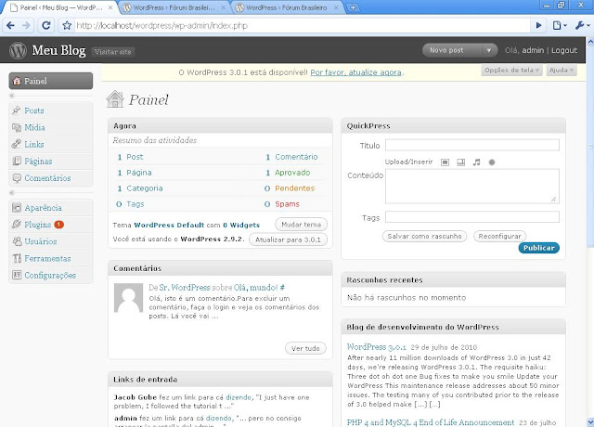Expand the Novo post dropdown arrow
The image size is (594, 427).
(489, 50)
